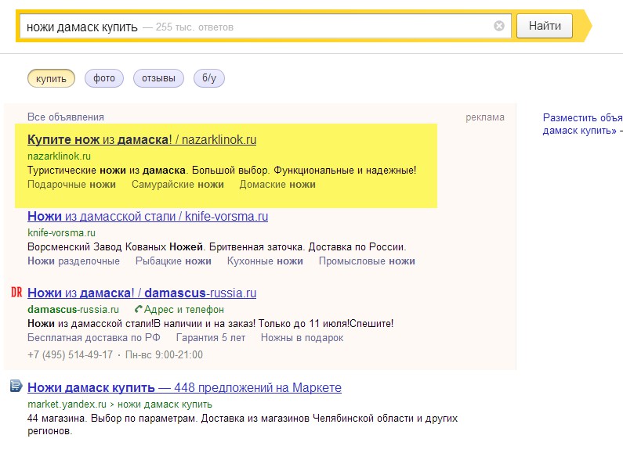Screen dimensions: 623x453
Task: Open Гарантия 5 лет sitelink
Action: [211, 338]
